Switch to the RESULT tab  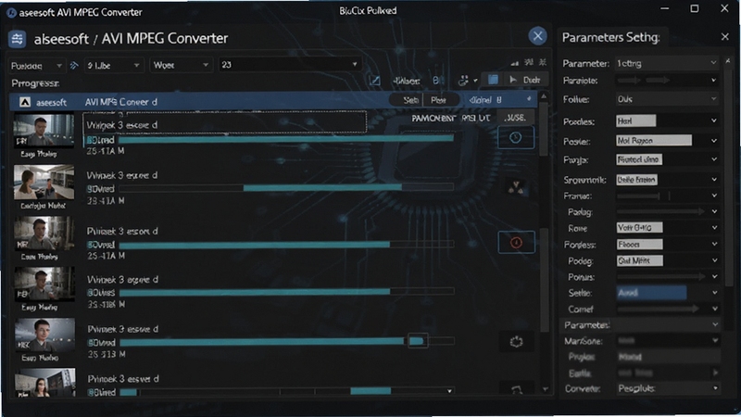coord(476,119)
